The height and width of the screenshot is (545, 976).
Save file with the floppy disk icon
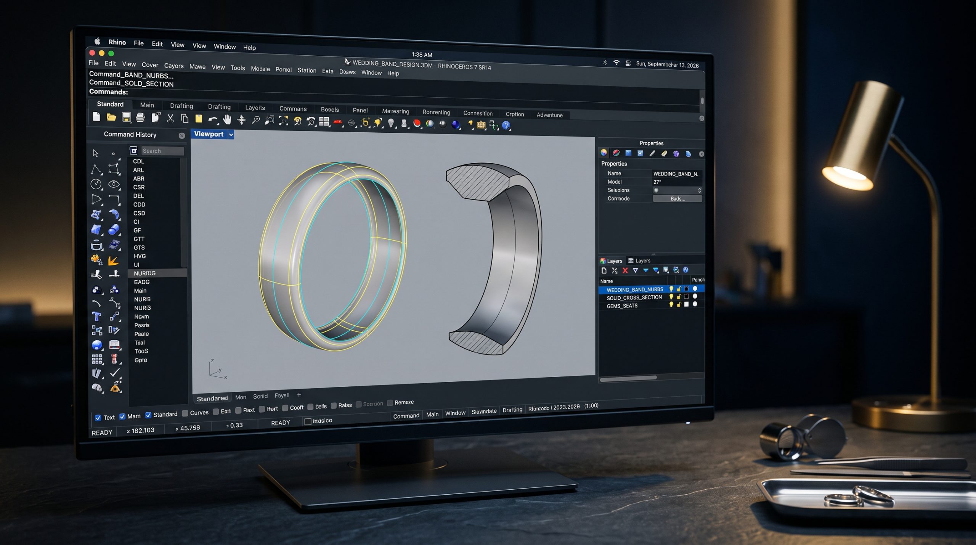tap(126, 117)
